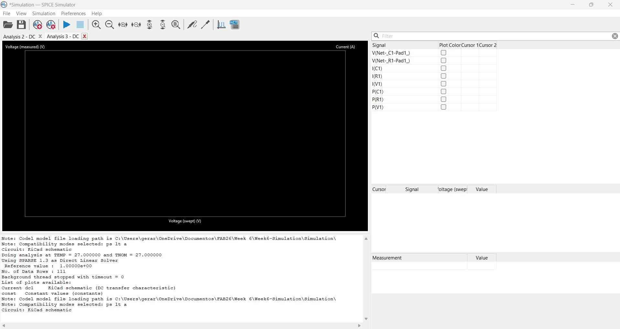Enable the P(V1) plot checkbox
The width and height of the screenshot is (620, 329).
click(444, 107)
